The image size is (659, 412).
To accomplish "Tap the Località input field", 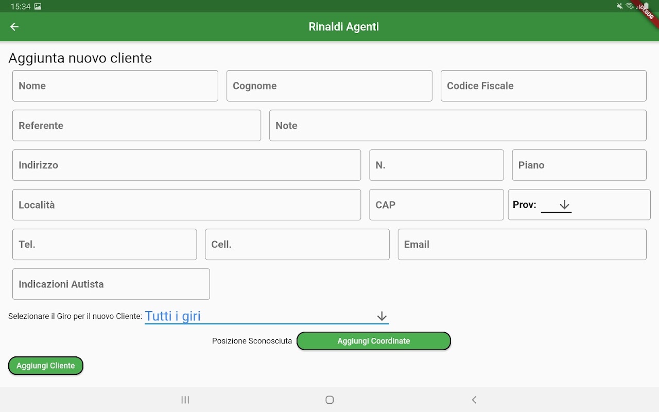I will point(186,205).
